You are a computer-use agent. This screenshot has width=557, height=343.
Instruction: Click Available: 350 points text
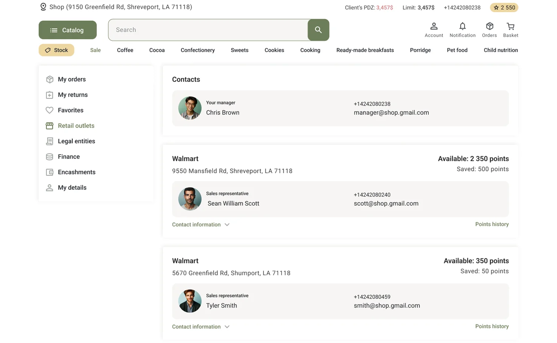point(476,261)
